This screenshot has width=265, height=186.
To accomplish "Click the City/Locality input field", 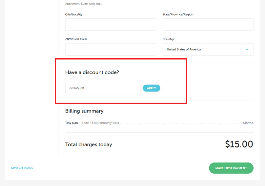I will pyautogui.click(x=111, y=25).
